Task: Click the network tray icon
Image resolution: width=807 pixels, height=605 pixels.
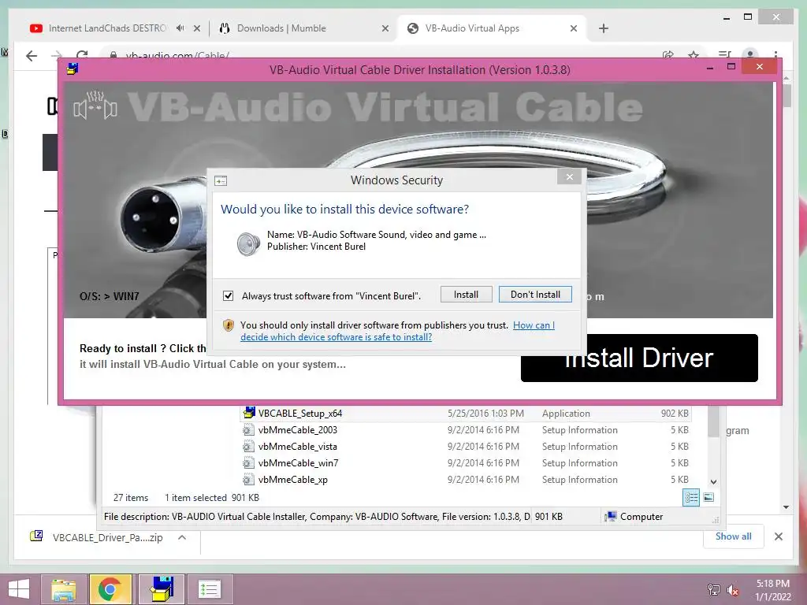Action: pyautogui.click(x=713, y=590)
